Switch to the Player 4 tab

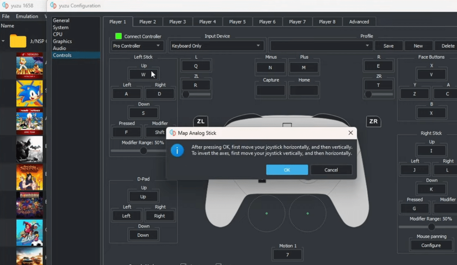coord(208,21)
